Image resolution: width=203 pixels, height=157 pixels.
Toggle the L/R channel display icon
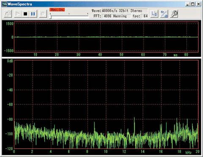154,14
